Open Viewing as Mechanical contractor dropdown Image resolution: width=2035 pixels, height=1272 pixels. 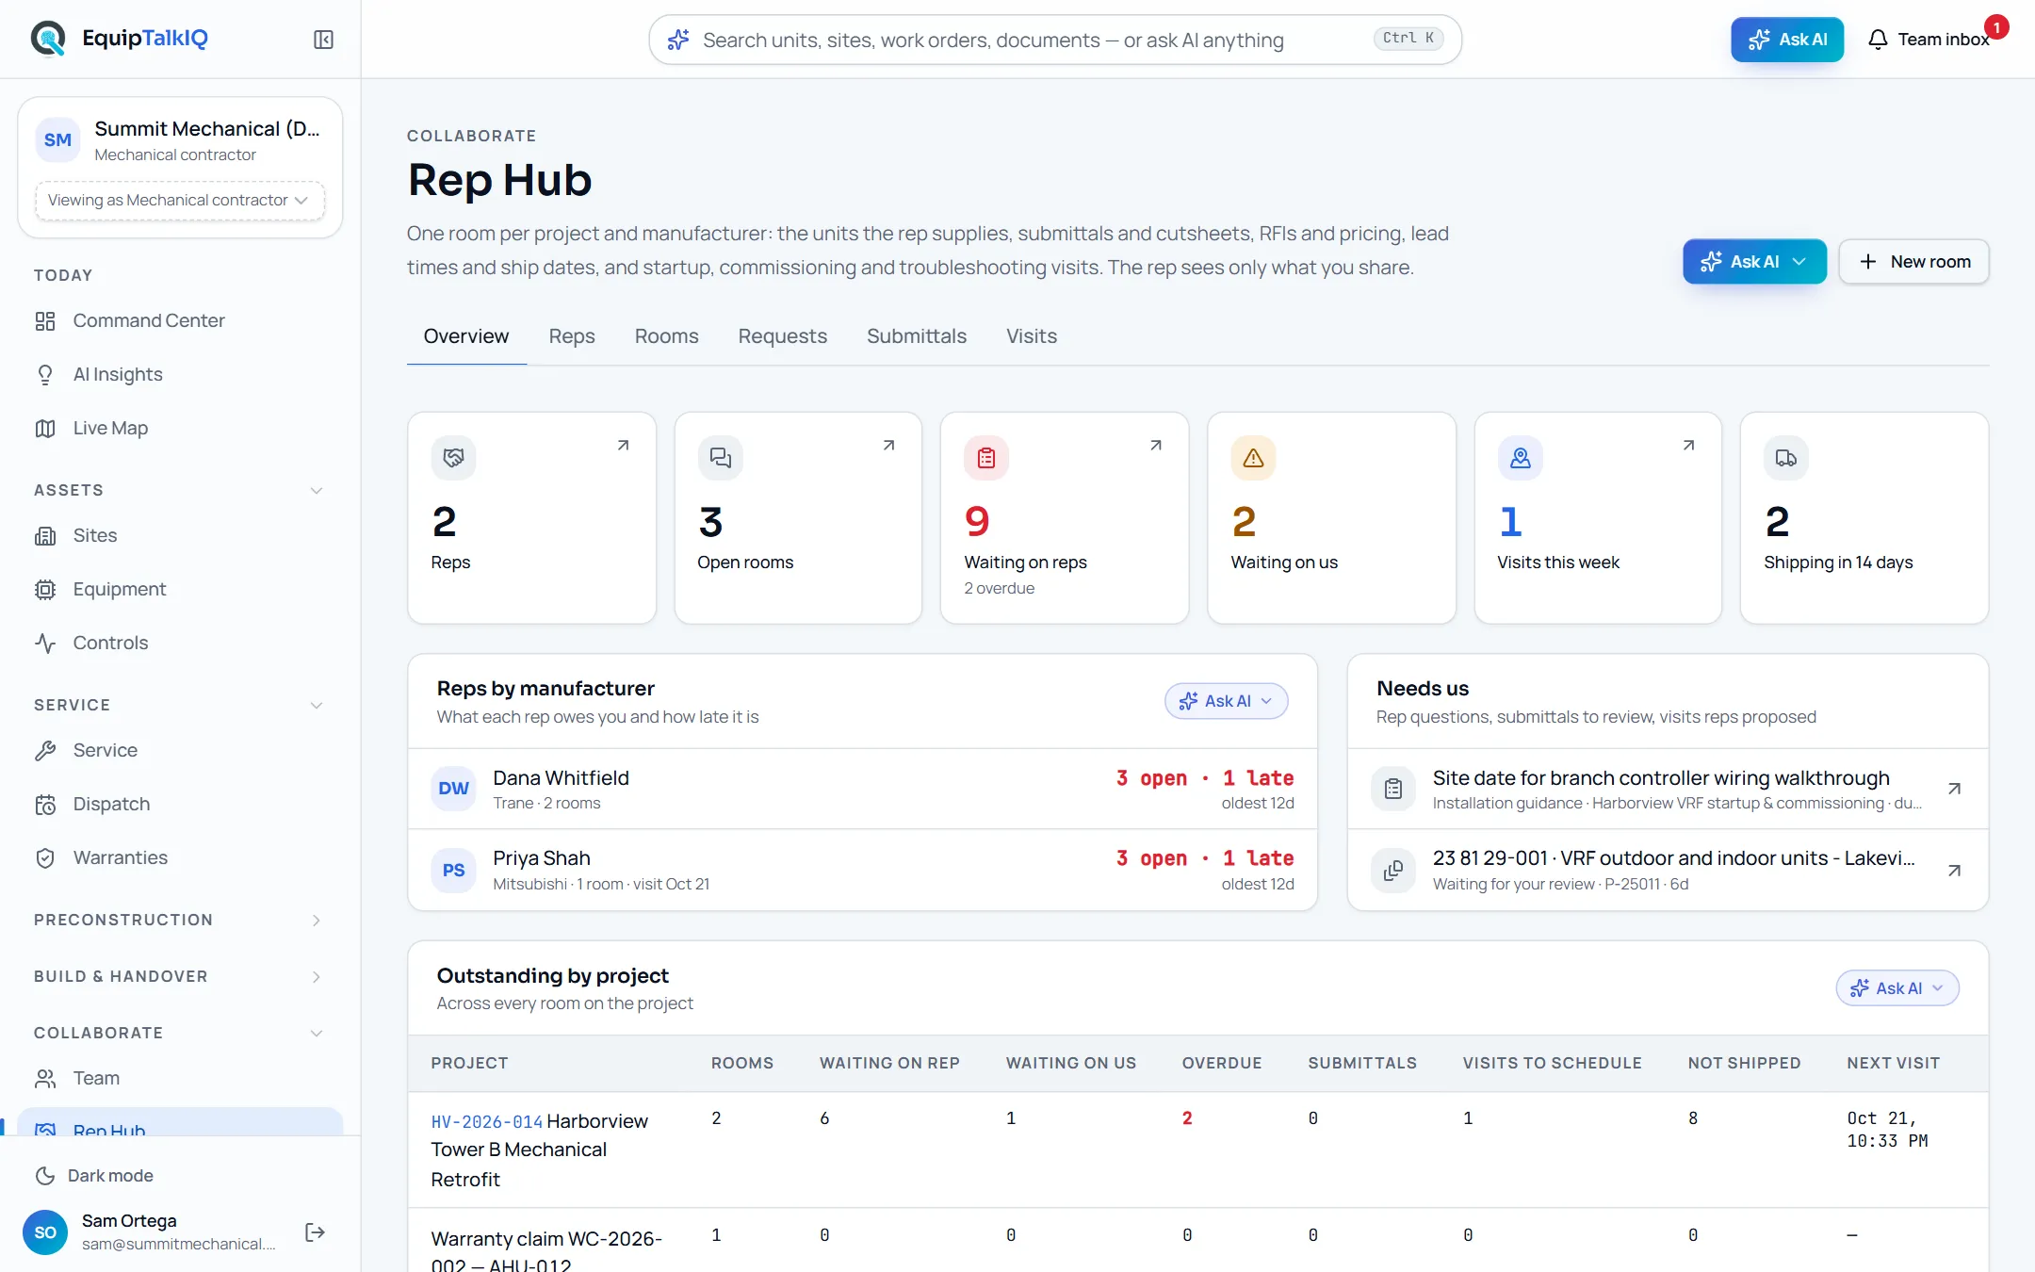click(x=179, y=200)
